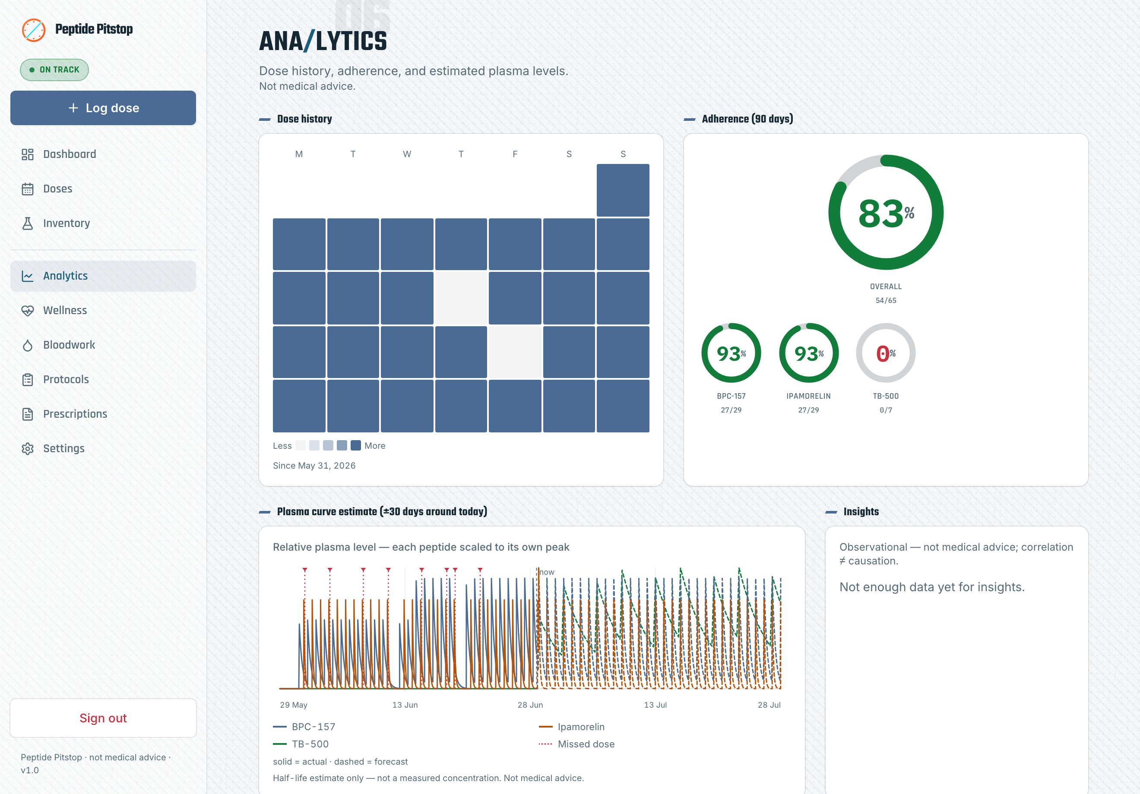Click the Sign out button
Screen dimensions: 1140x794
pyautogui.click(x=103, y=718)
